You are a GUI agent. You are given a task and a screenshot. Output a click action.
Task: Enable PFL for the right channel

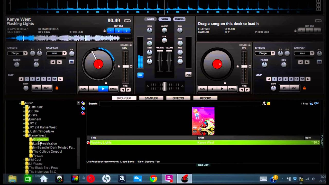point(188,75)
